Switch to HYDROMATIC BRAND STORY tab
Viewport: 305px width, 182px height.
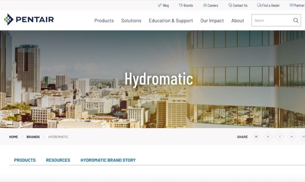click(108, 160)
